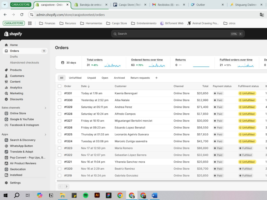Click the browser translate icon

point(262,15)
